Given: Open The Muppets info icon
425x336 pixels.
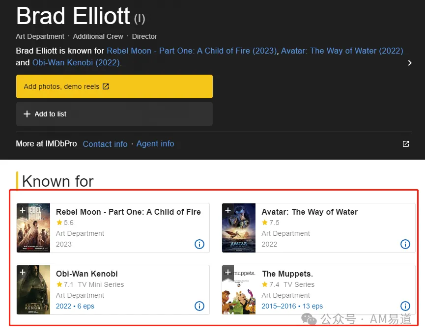Looking at the screenshot, I should [x=405, y=306].
